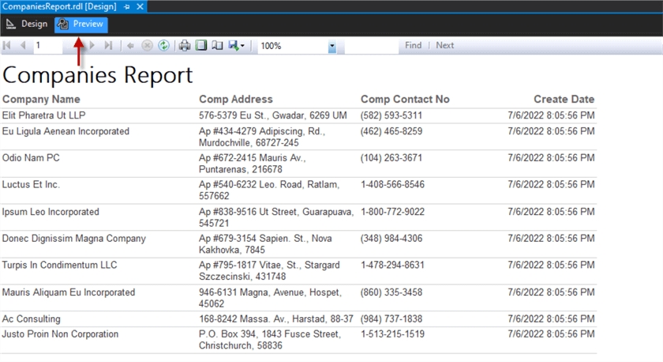
Task: Click contact number 1-478-294-8631
Action: 392,265
